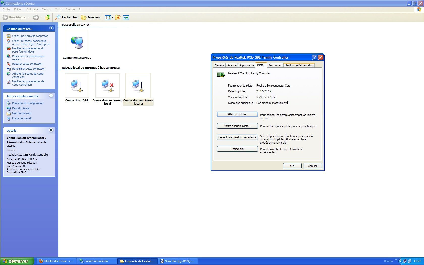The height and width of the screenshot is (265, 424).
Task: Select the Connexion 1394 icon
Action: pos(77,86)
